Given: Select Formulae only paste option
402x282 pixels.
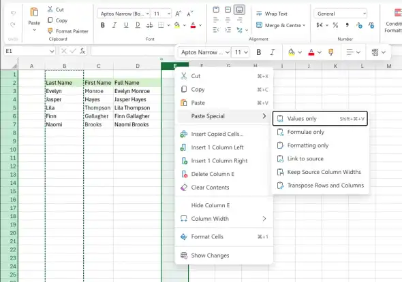Looking at the screenshot, I should pyautogui.click(x=320, y=132).
